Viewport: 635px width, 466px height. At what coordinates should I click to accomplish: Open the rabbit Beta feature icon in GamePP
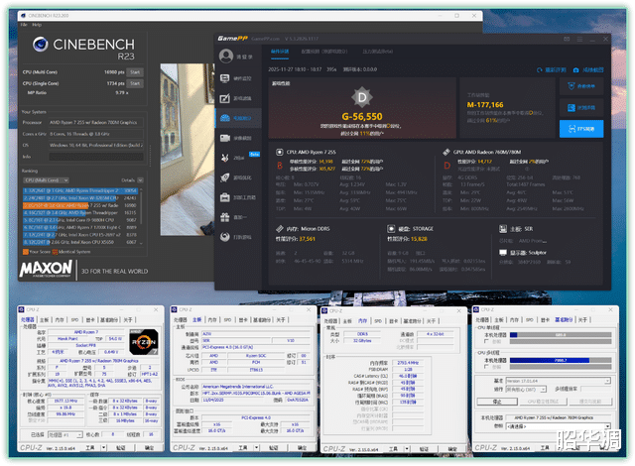tap(225, 158)
